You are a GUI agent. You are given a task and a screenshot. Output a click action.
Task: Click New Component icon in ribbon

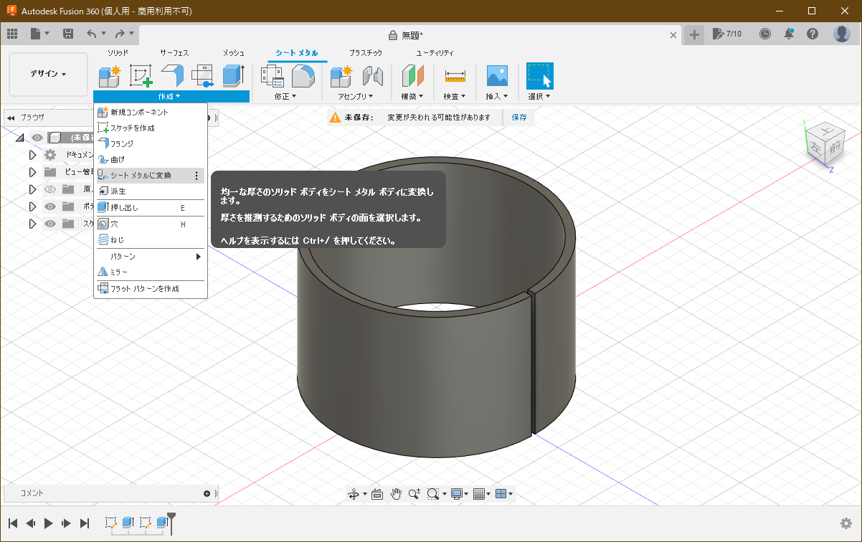(x=109, y=75)
